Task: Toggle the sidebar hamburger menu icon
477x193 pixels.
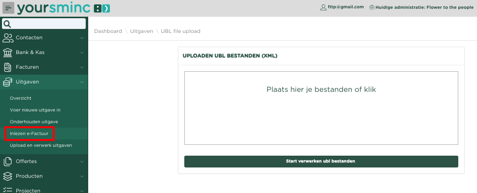Action: point(8,8)
